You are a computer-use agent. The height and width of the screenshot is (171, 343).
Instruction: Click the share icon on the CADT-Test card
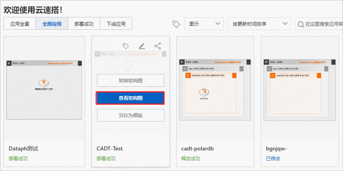158,46
